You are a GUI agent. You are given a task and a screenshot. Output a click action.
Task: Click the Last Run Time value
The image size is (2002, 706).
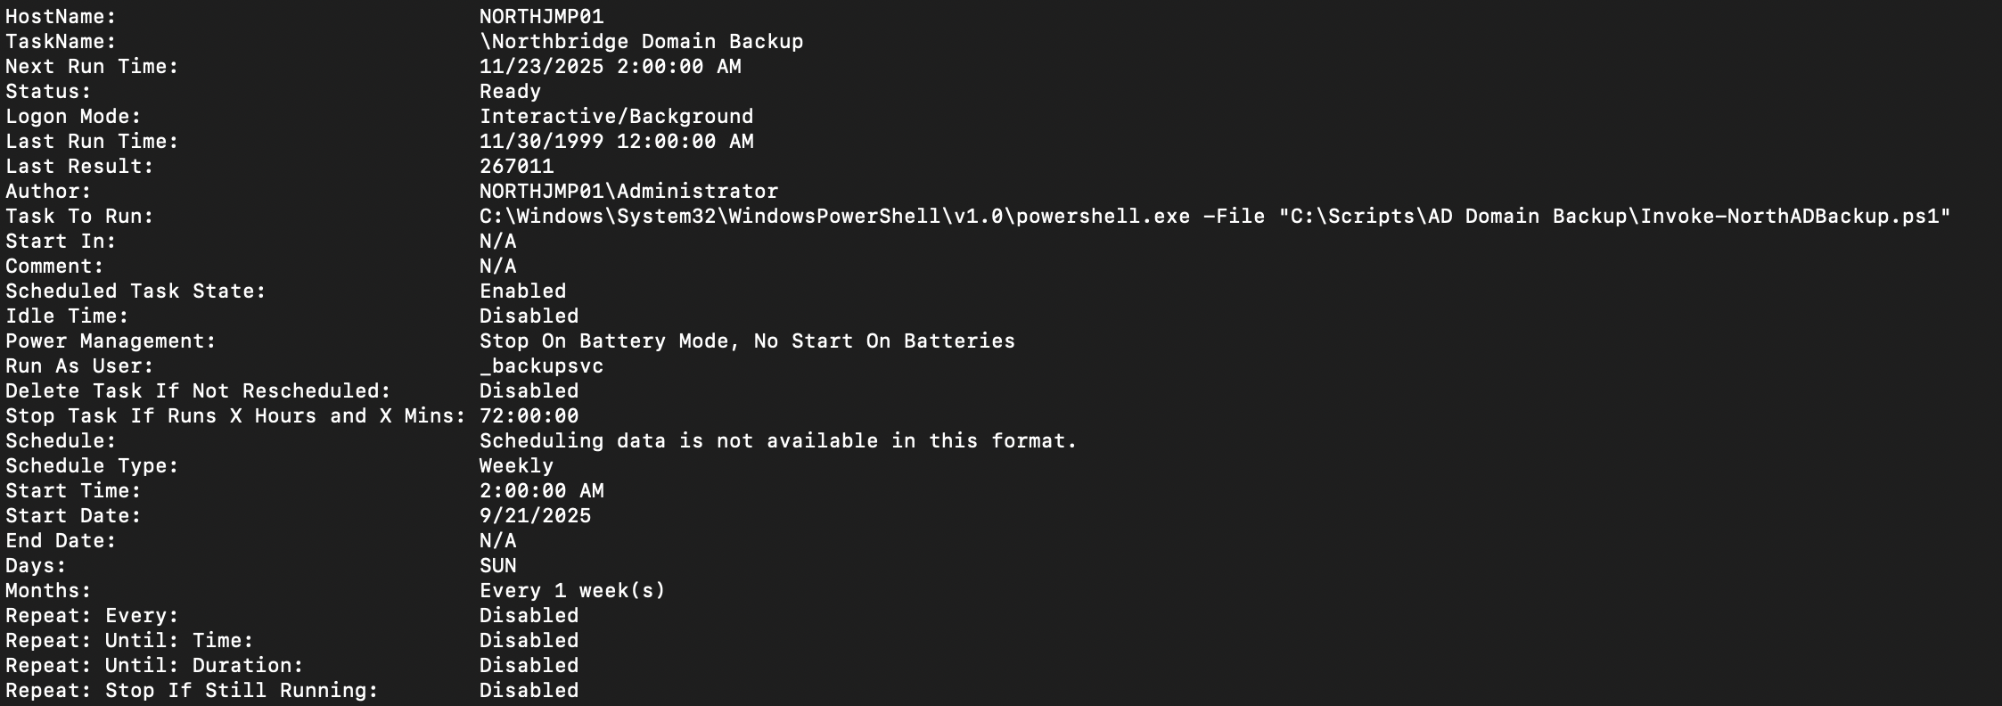tap(616, 142)
